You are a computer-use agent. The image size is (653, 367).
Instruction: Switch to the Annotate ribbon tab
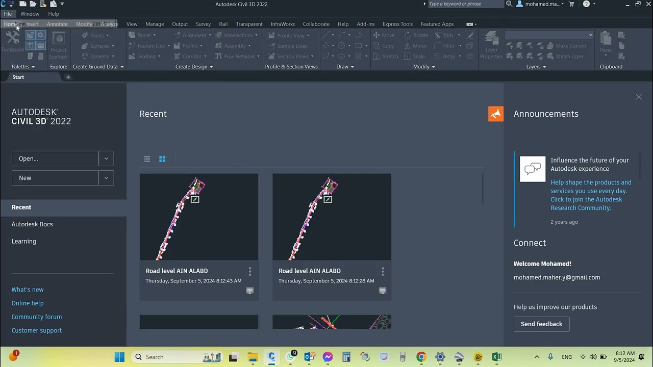click(x=57, y=24)
